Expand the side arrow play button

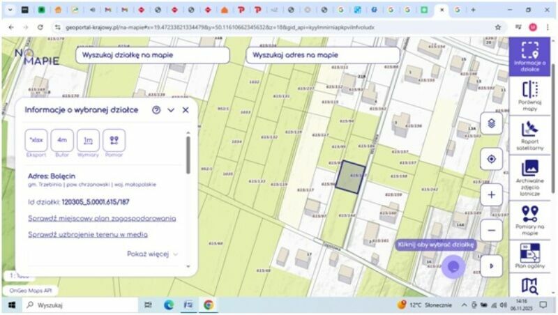492,266
